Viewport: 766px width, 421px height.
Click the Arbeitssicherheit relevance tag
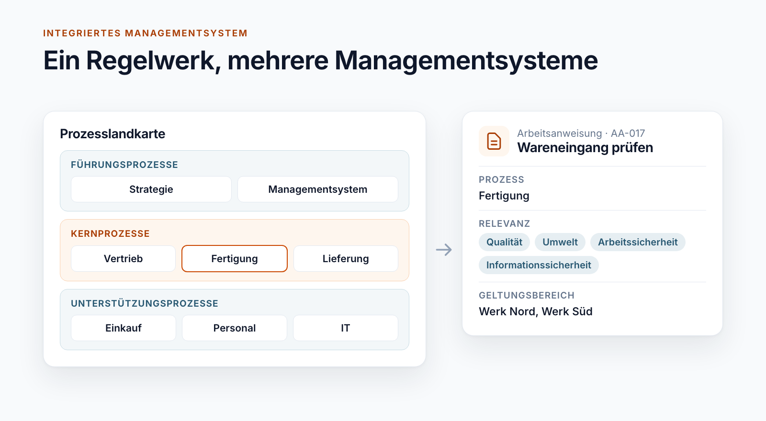(x=638, y=242)
